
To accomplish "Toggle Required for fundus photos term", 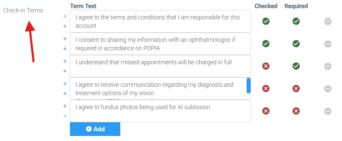I will point(296,111).
